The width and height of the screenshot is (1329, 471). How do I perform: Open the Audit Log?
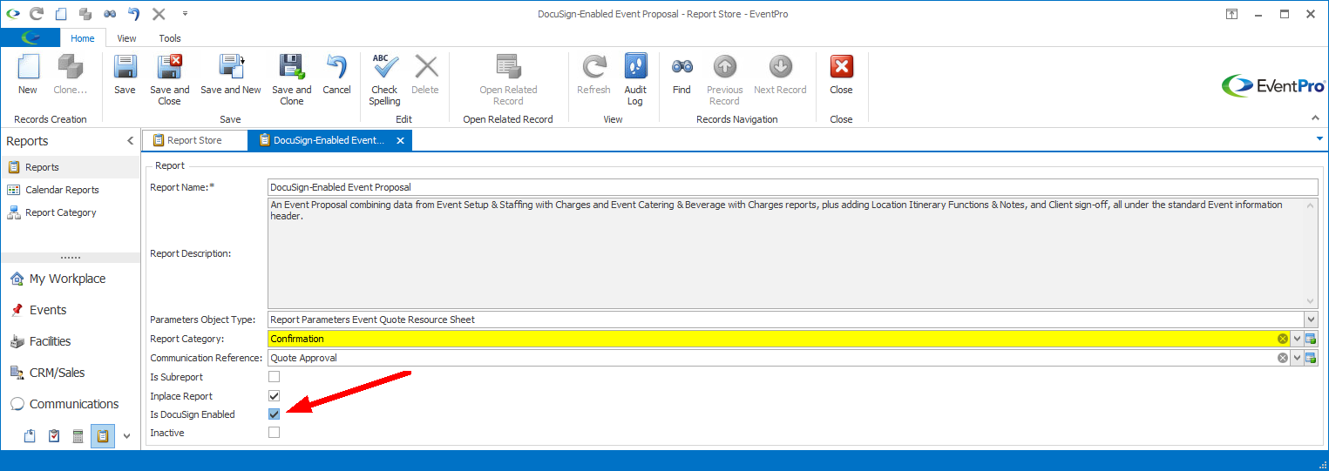[x=635, y=80]
